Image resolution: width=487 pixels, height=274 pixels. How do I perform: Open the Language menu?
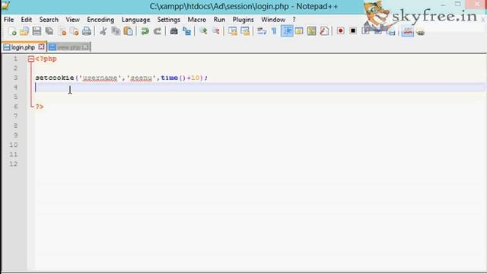pyautogui.click(x=135, y=20)
